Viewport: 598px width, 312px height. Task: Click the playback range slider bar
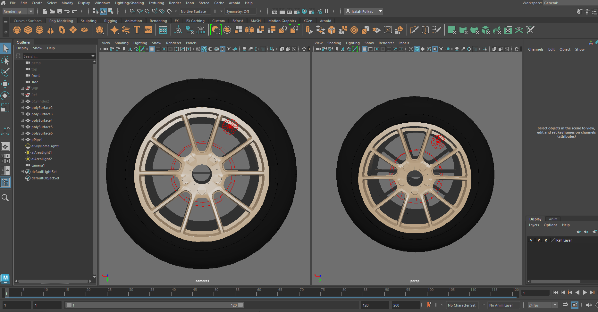(154, 305)
